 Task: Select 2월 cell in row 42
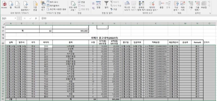(x=11, y=99)
